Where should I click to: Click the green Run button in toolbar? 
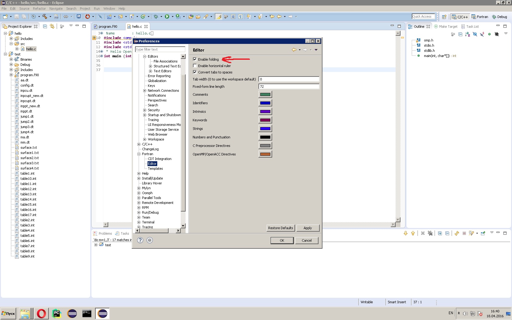tap(167, 16)
